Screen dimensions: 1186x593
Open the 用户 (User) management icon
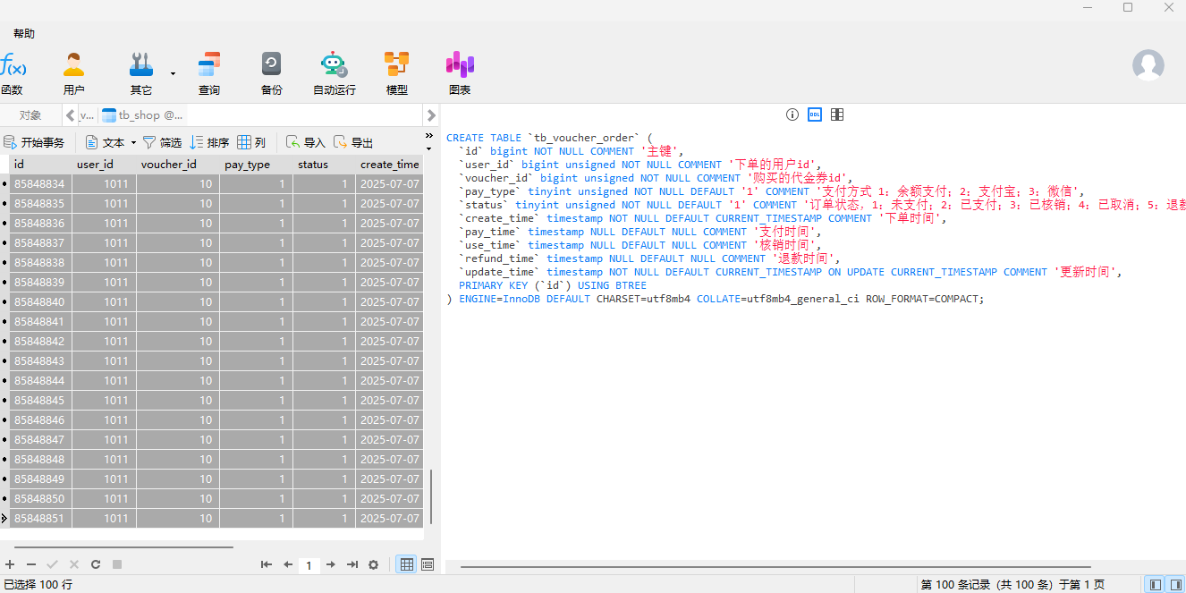click(74, 73)
